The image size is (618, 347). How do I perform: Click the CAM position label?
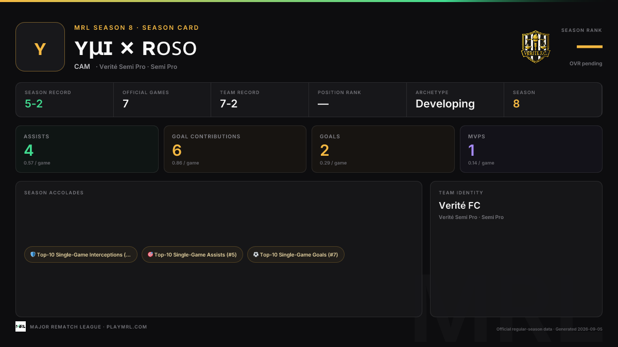[82, 67]
